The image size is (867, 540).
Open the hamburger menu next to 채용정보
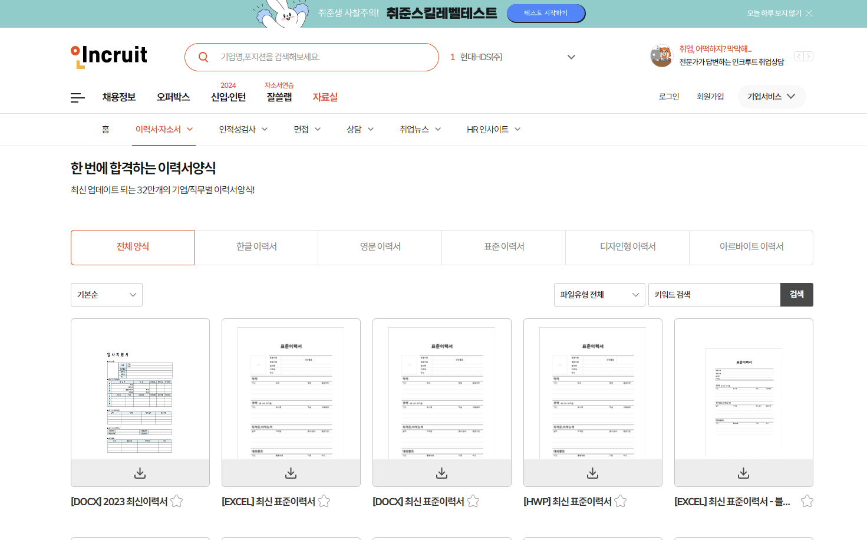(77, 97)
